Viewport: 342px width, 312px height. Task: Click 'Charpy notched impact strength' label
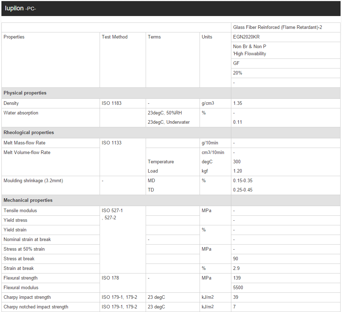point(36,307)
